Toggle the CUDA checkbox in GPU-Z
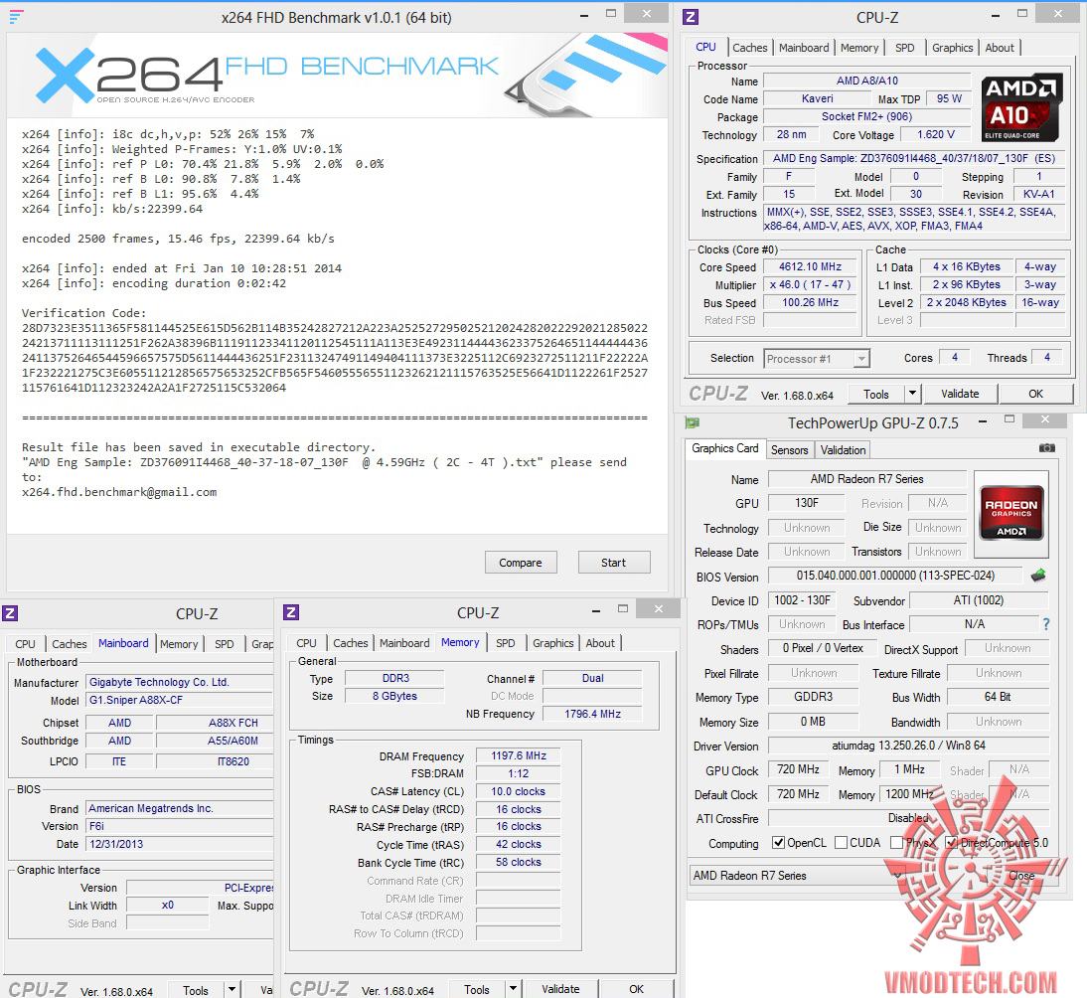The image size is (1087, 998). (x=841, y=843)
